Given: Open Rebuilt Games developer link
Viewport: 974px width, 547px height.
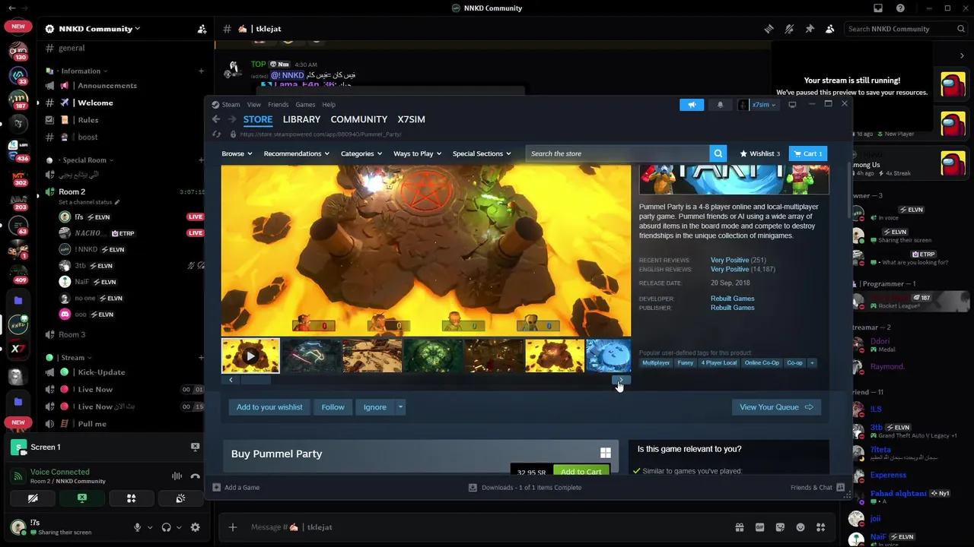Looking at the screenshot, I should coord(733,299).
